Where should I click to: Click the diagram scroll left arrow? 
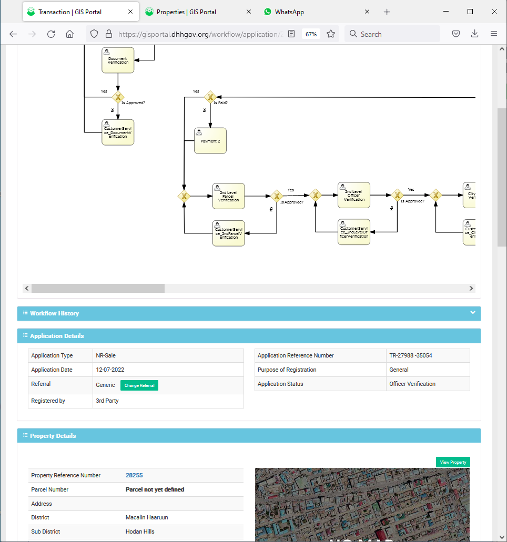27,288
